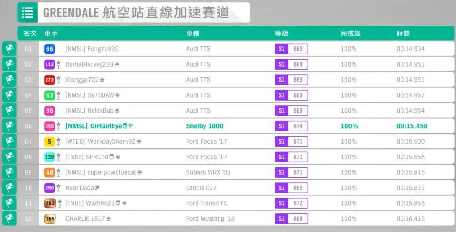
Task: Click the checkered flag icon for rank 08
Action: (x=9, y=156)
